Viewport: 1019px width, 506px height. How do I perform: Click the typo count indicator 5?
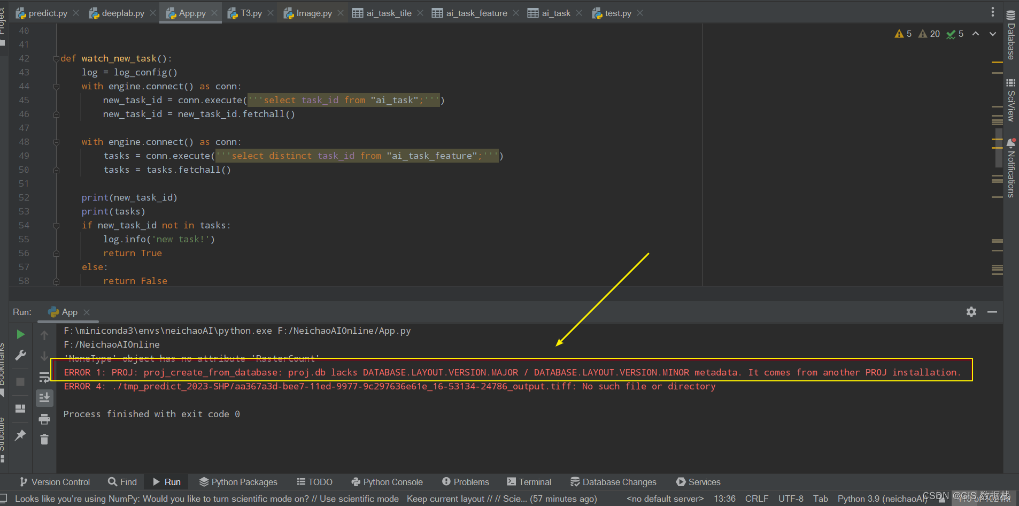[955, 34]
